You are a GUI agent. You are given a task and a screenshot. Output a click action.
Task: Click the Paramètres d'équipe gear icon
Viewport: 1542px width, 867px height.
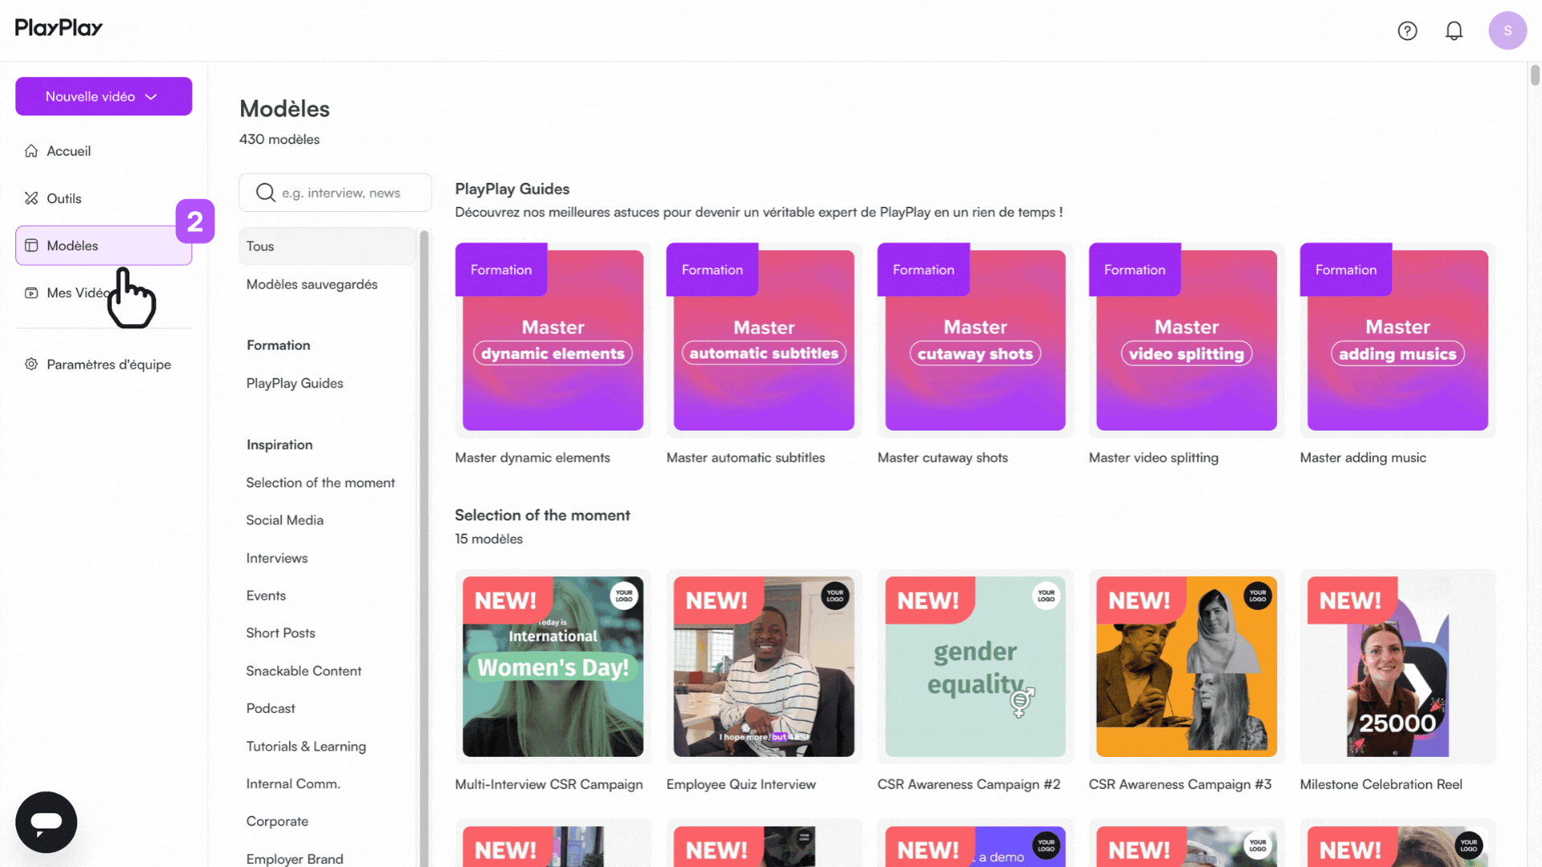[x=31, y=364]
